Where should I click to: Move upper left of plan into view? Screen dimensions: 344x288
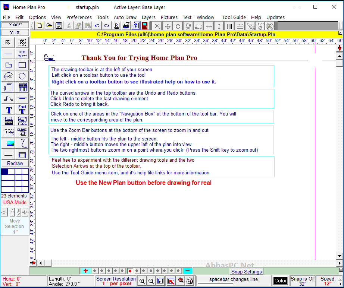coord(171,281)
